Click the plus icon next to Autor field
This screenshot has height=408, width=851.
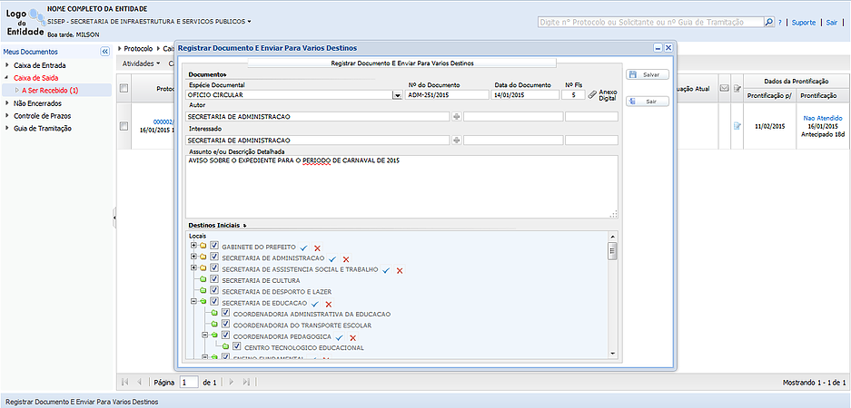coord(457,117)
